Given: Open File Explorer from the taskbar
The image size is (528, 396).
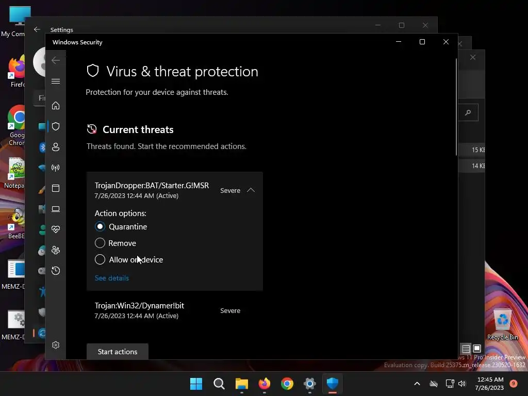Looking at the screenshot, I should [241, 384].
